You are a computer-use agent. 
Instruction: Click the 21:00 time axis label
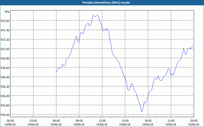pos(171,121)
